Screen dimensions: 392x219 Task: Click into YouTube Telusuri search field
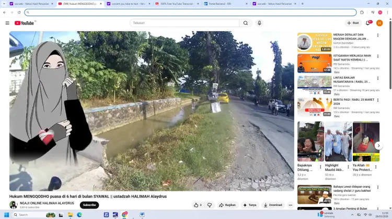coord(185,23)
